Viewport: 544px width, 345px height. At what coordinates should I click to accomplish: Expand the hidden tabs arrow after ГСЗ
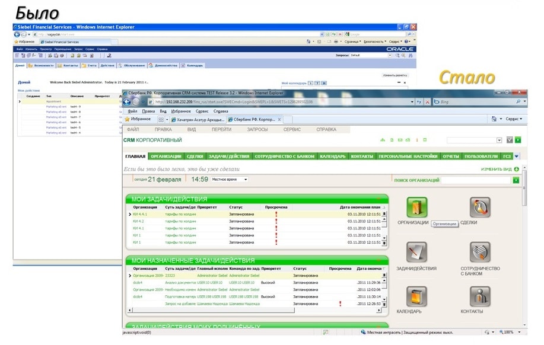517,156
